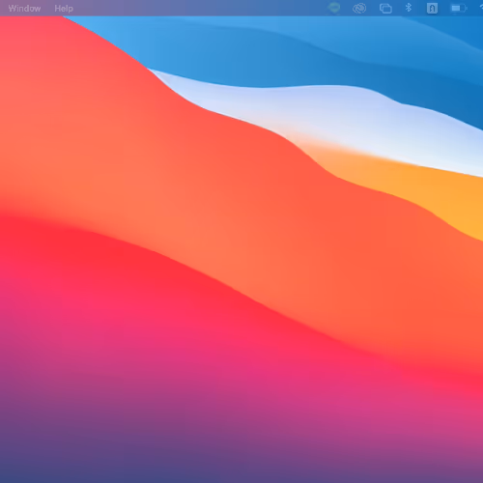The height and width of the screenshot is (483, 483).
Task: Open the Bluetooth status menu
Action: (409, 8)
